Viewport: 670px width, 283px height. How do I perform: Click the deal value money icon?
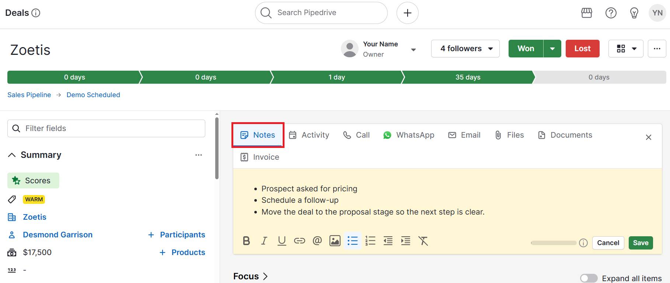(12, 252)
